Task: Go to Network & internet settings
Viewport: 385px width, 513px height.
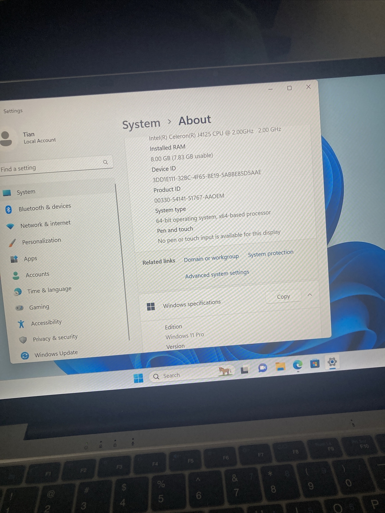Action: point(45,224)
